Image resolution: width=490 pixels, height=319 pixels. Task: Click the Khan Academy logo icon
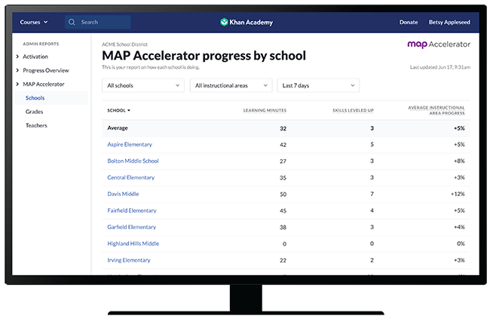click(x=224, y=22)
